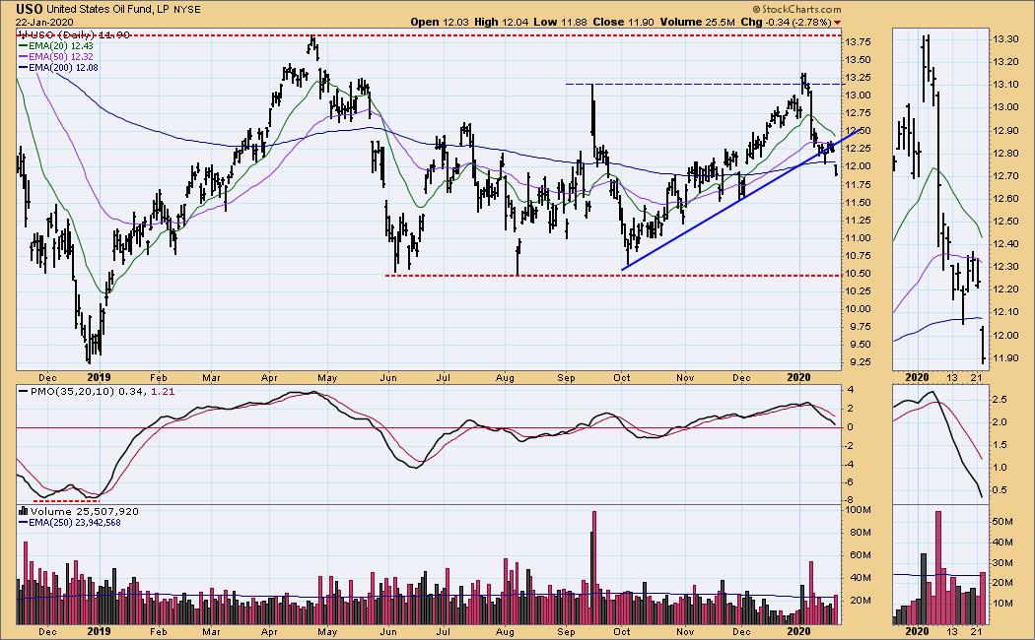
Task: Click the 'EMA(250) 23,942,568' legend text
Action: click(x=75, y=523)
